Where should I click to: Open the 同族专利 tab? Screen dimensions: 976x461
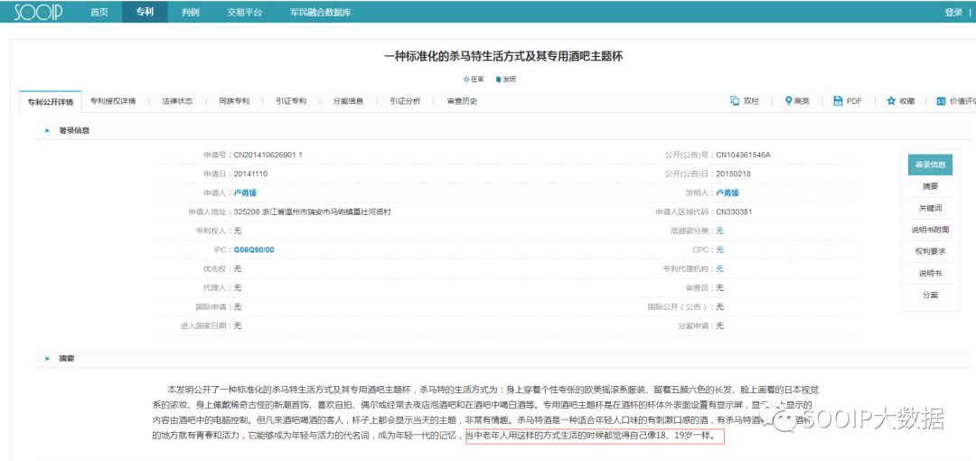234,101
